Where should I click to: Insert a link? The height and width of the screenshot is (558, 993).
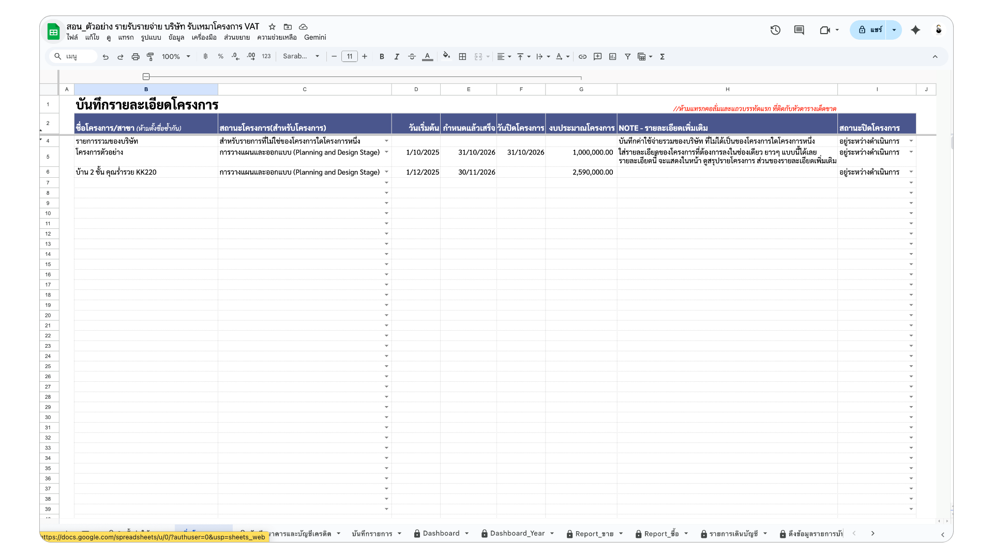pos(582,57)
